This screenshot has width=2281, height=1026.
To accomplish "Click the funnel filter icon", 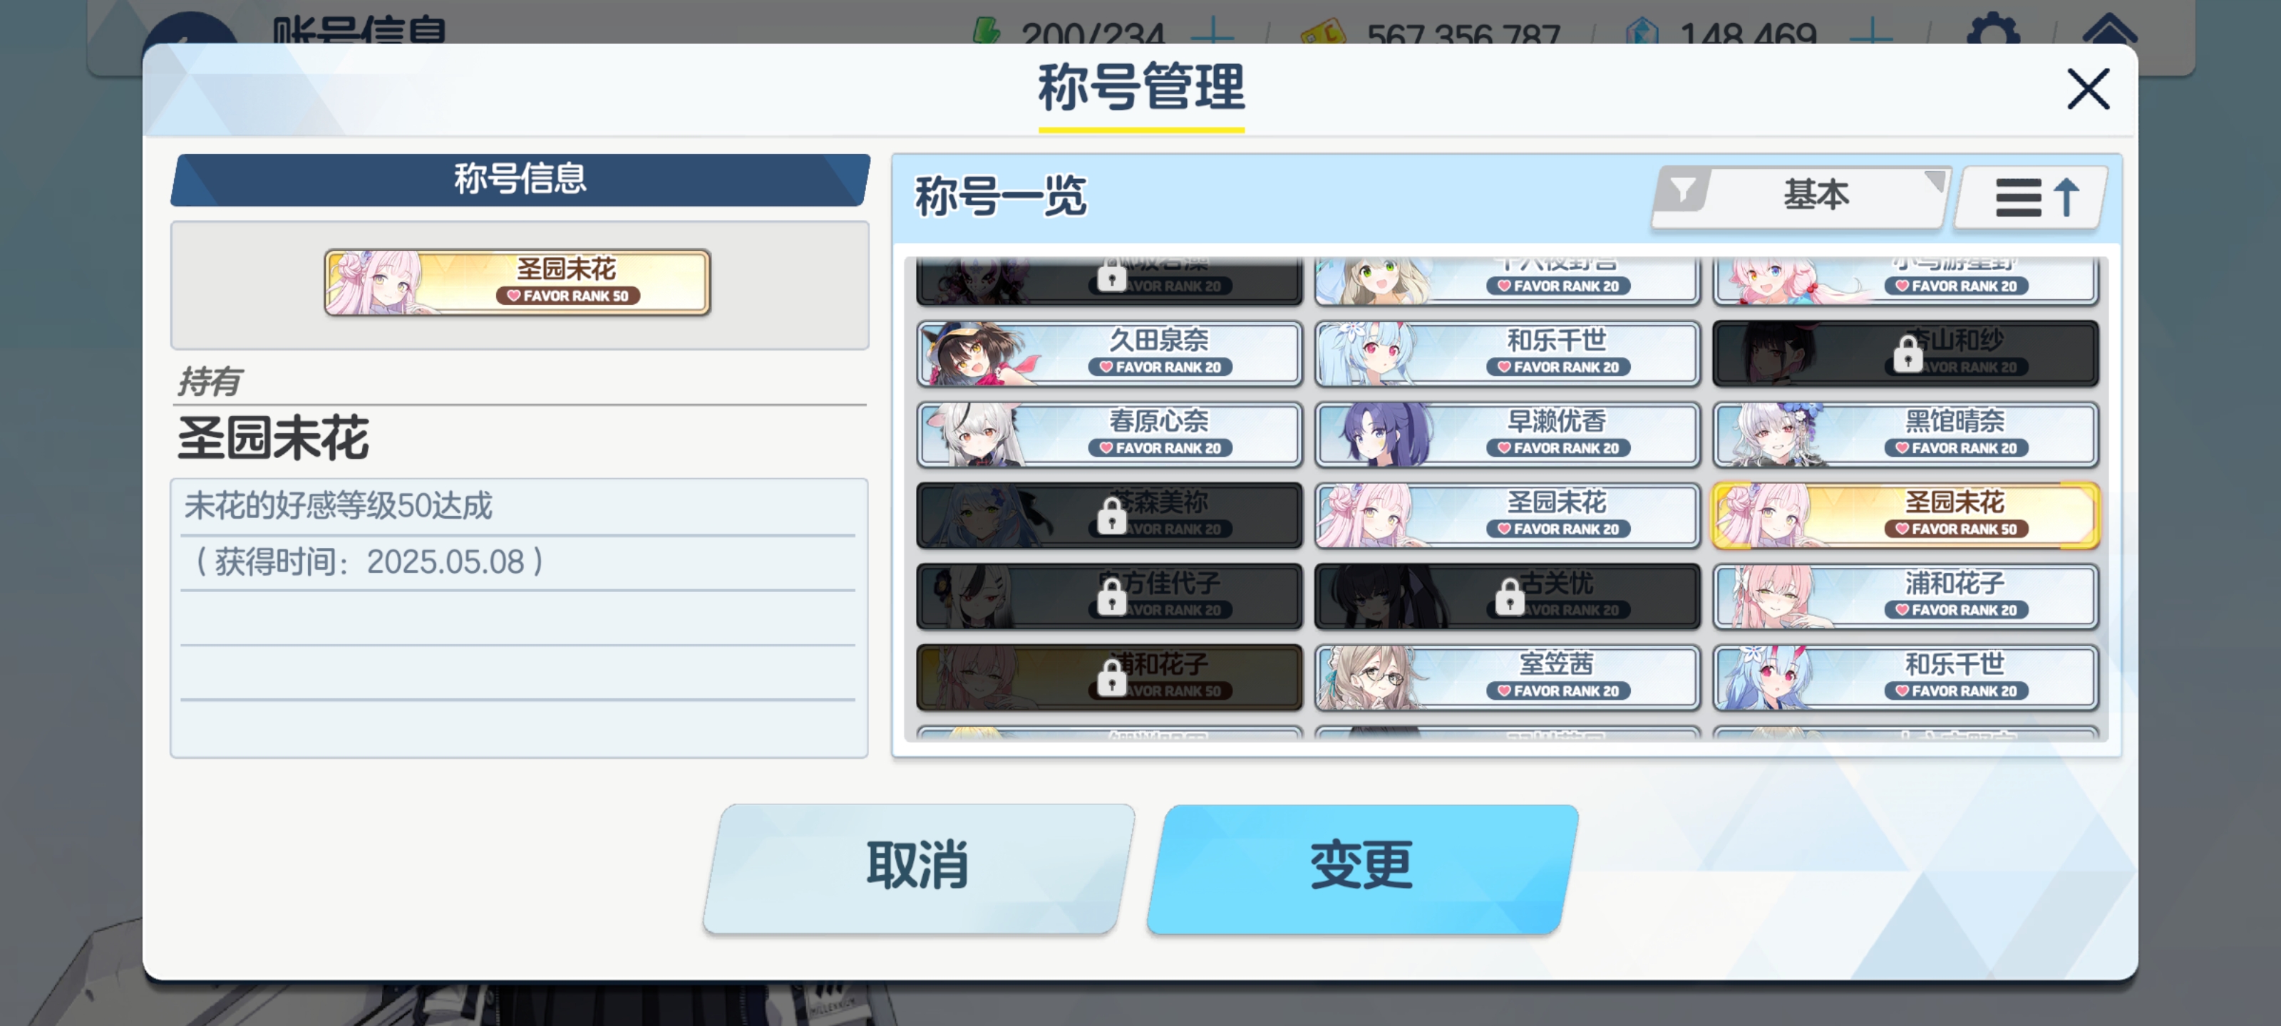I will click(x=1682, y=190).
